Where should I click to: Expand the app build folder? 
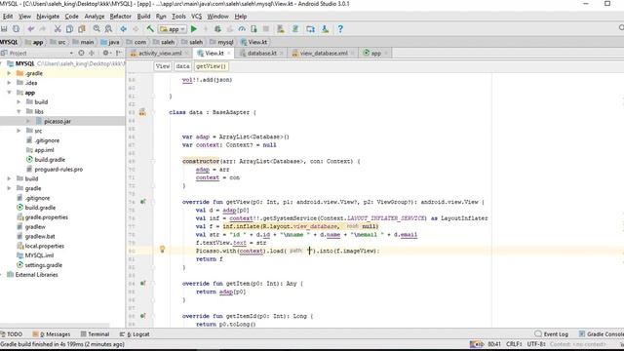[x=19, y=101]
